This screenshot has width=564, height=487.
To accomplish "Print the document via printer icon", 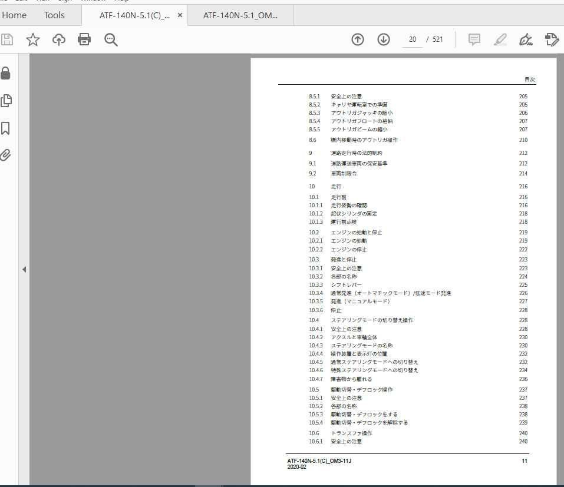I will tap(84, 39).
